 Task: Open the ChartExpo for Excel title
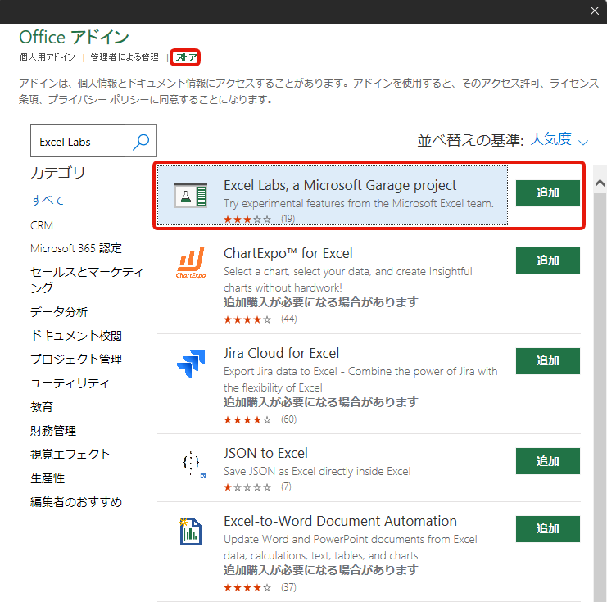288,253
